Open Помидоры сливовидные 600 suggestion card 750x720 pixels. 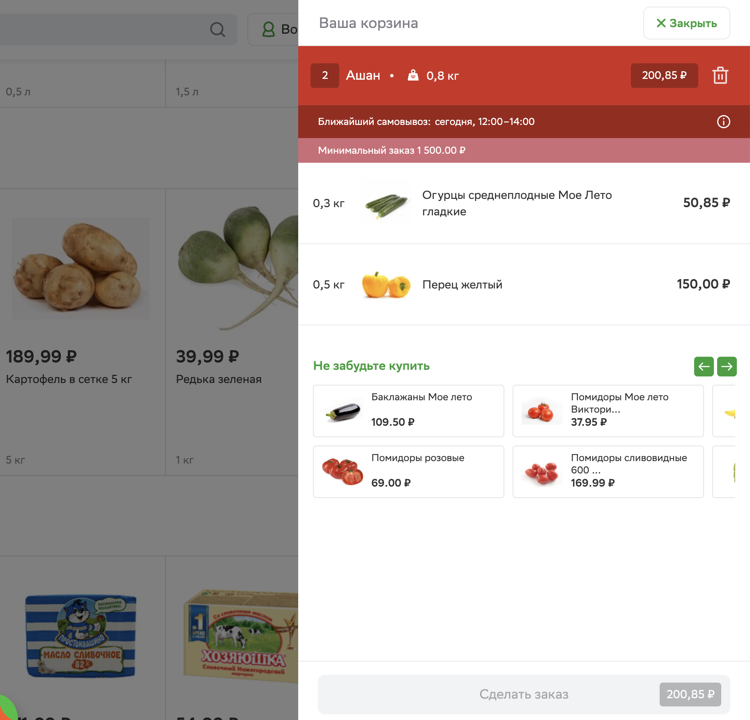click(608, 472)
